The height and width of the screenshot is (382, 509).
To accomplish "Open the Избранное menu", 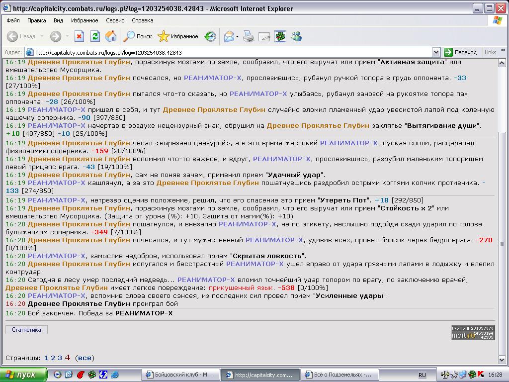I will coord(85,20).
